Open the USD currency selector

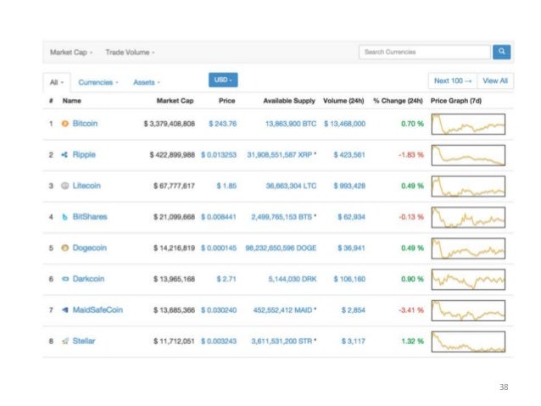coord(223,80)
